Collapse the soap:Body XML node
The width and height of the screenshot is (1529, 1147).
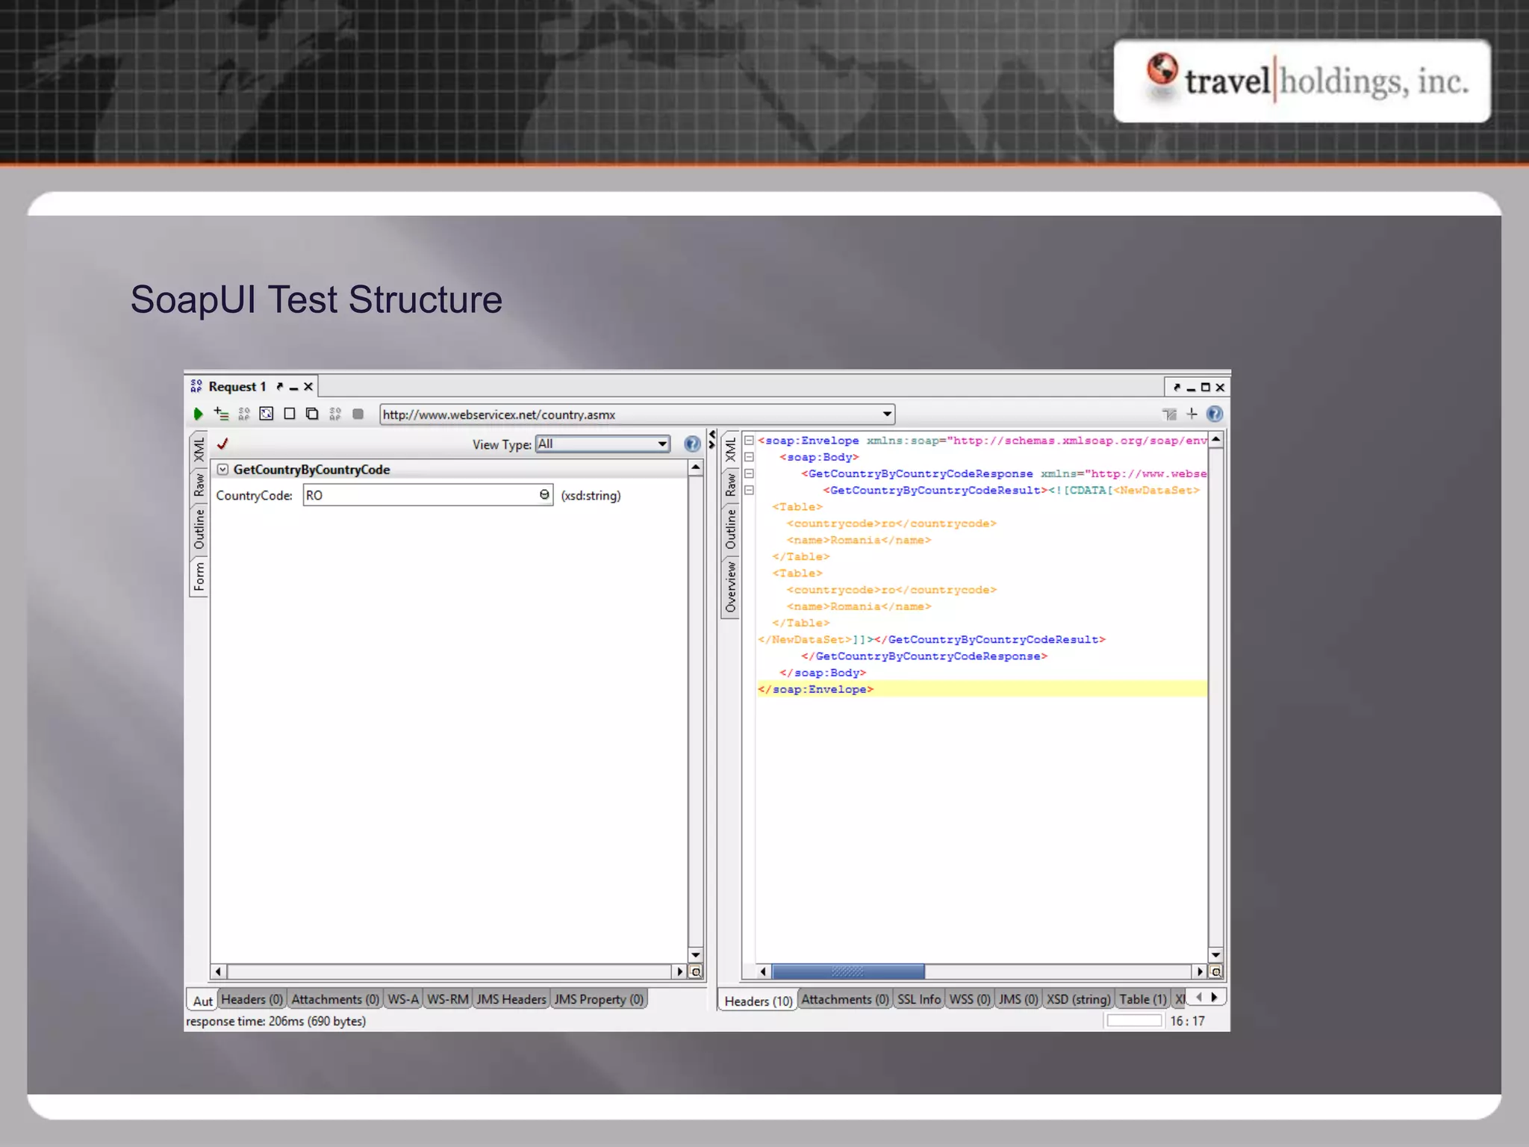point(749,457)
